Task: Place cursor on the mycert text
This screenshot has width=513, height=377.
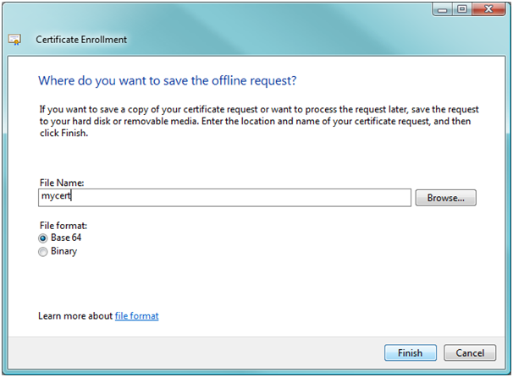Action: click(x=56, y=196)
